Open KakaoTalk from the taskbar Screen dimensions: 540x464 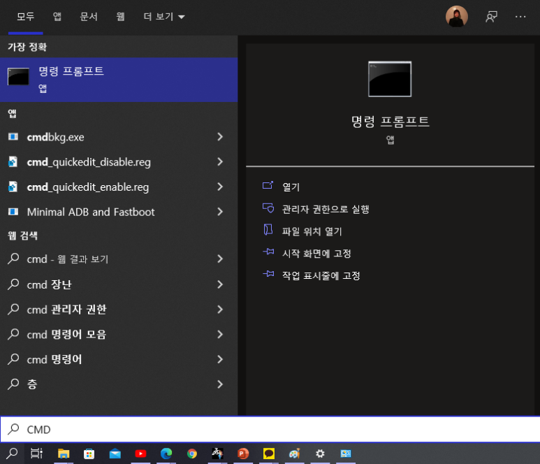pyautogui.click(x=269, y=454)
